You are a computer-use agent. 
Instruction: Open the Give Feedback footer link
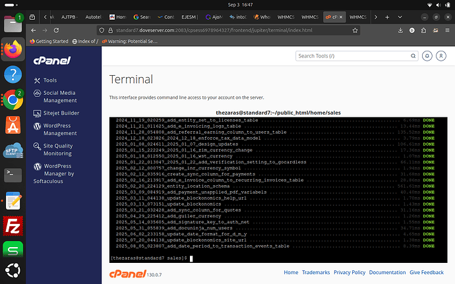(427, 272)
